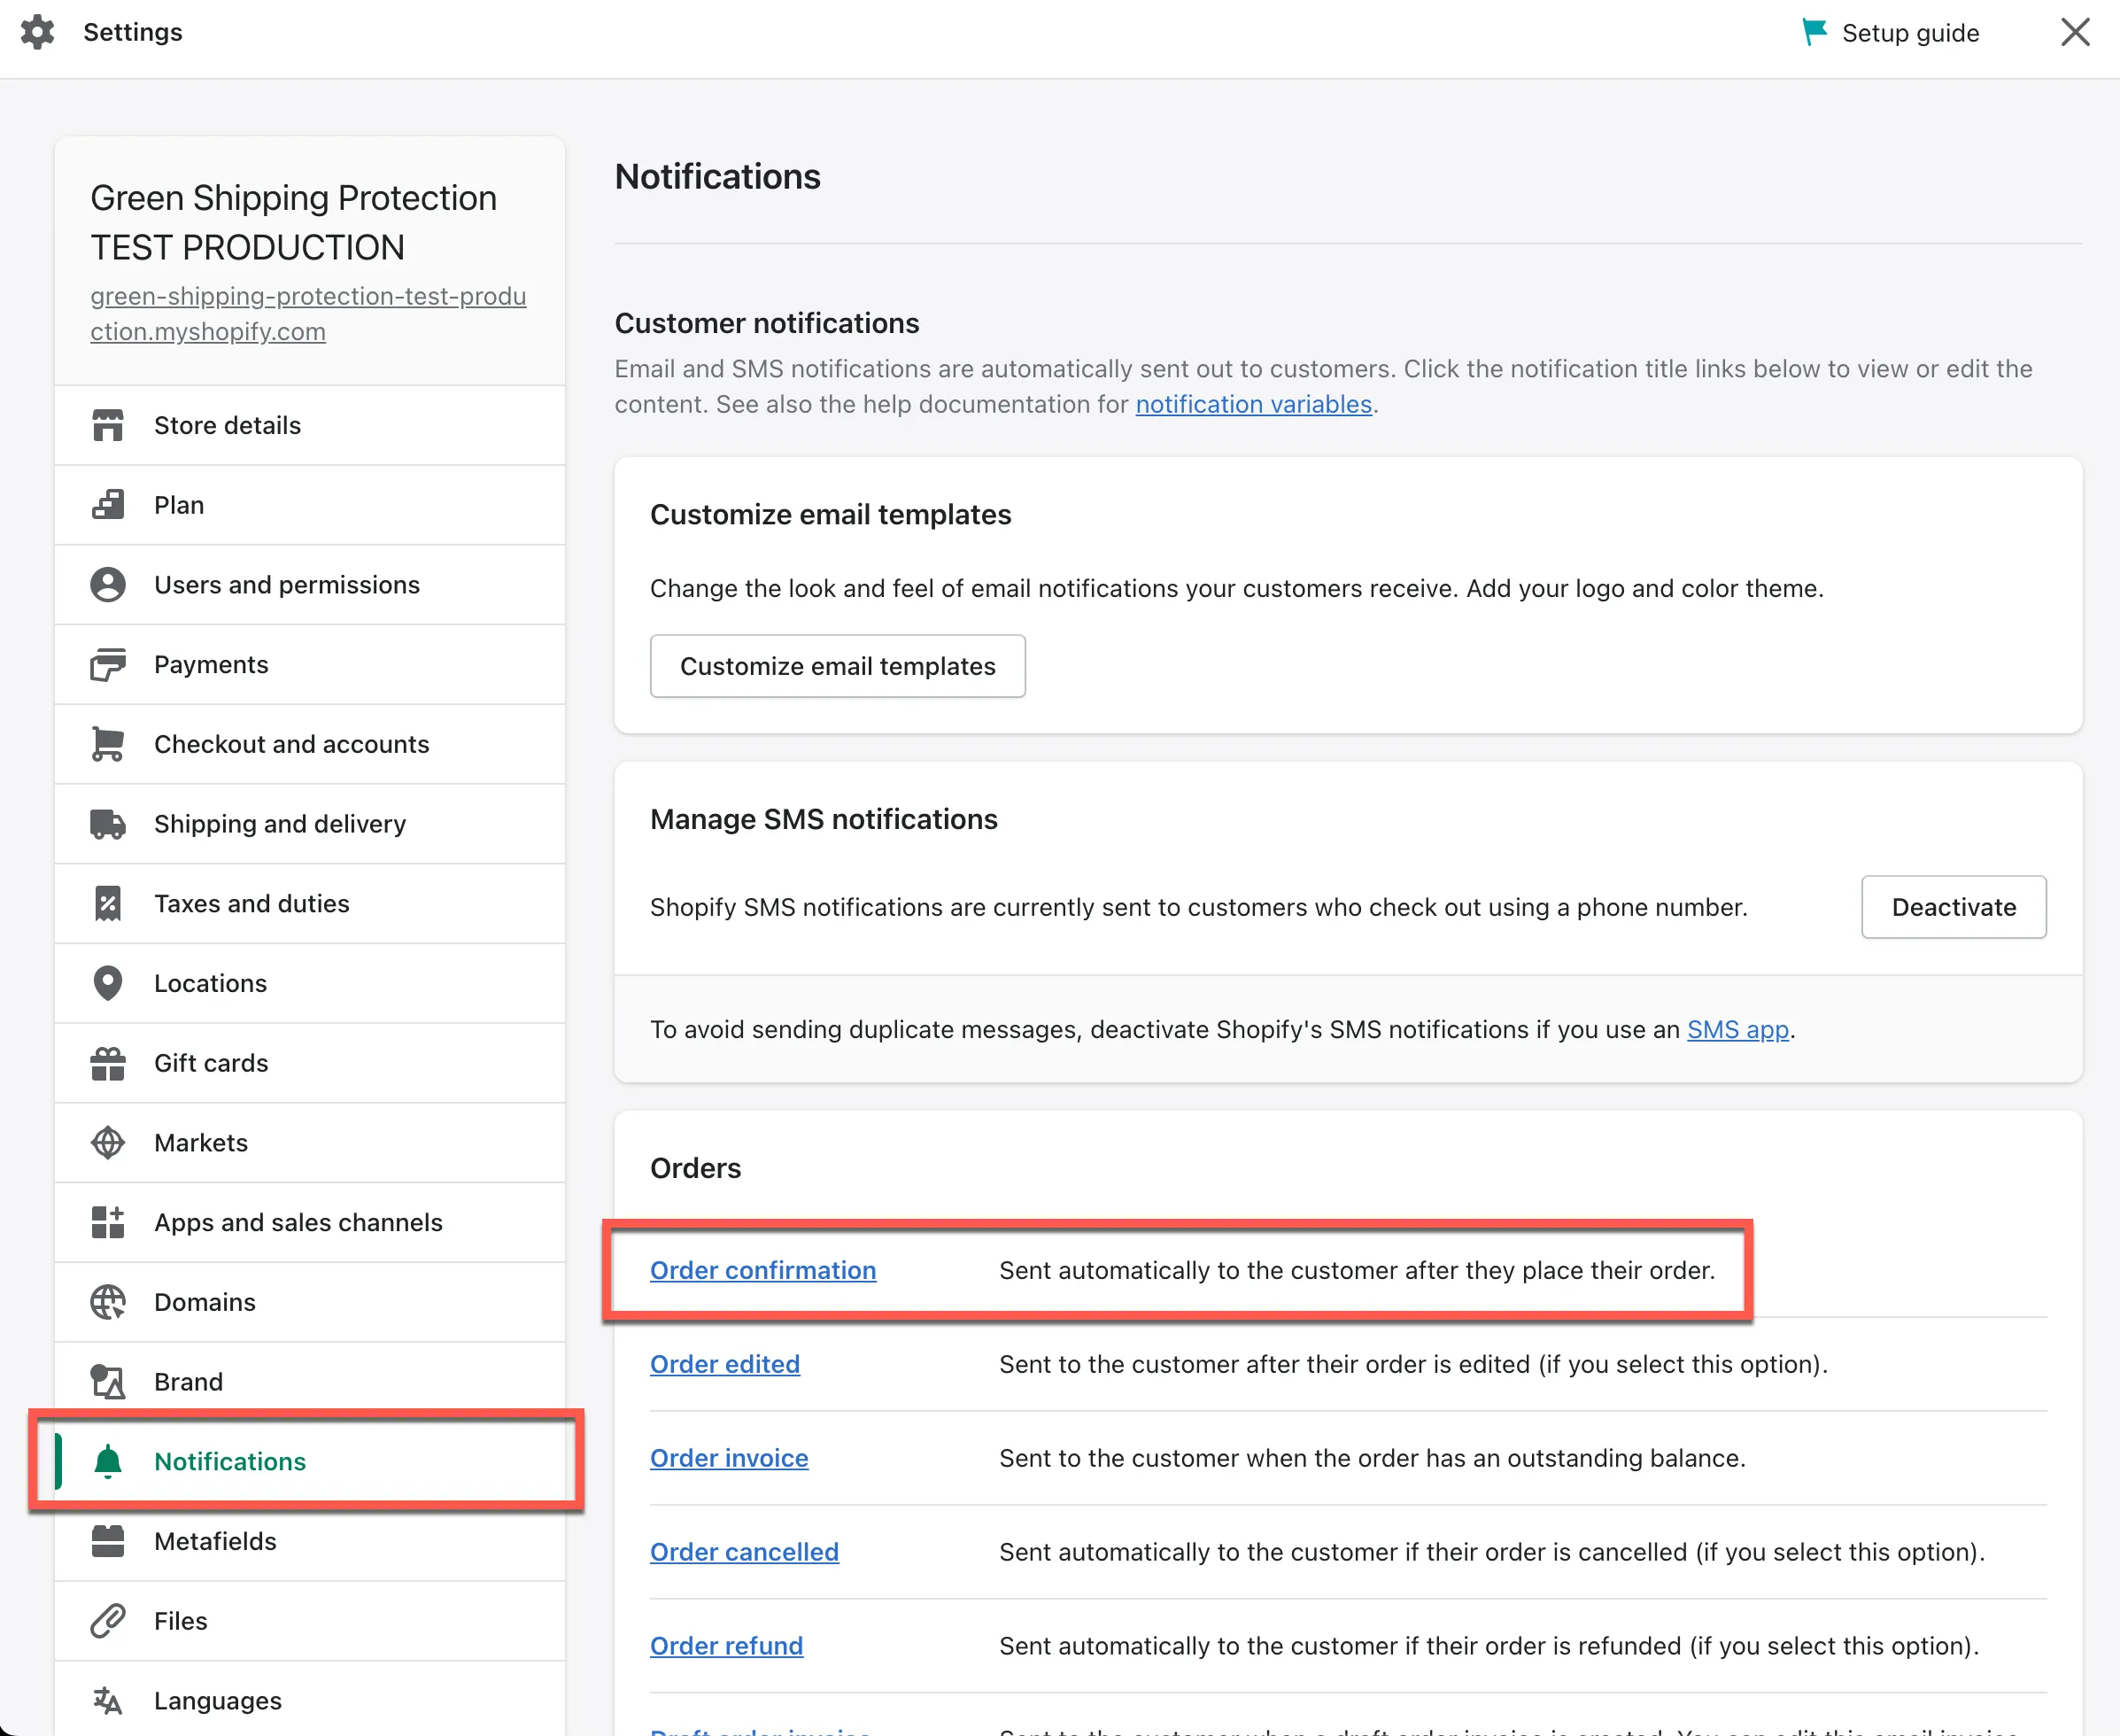This screenshot has width=2120, height=1736.
Task: Click the Payments card icon
Action: click(x=108, y=665)
